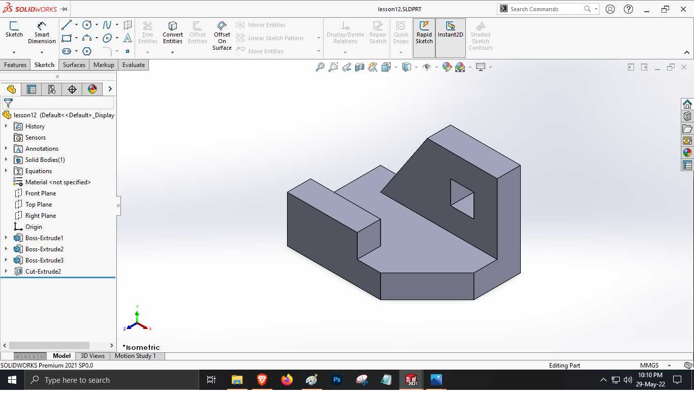This screenshot has width=694, height=396.
Task: Open the Display Style dropdown arrow
Action: click(x=416, y=67)
